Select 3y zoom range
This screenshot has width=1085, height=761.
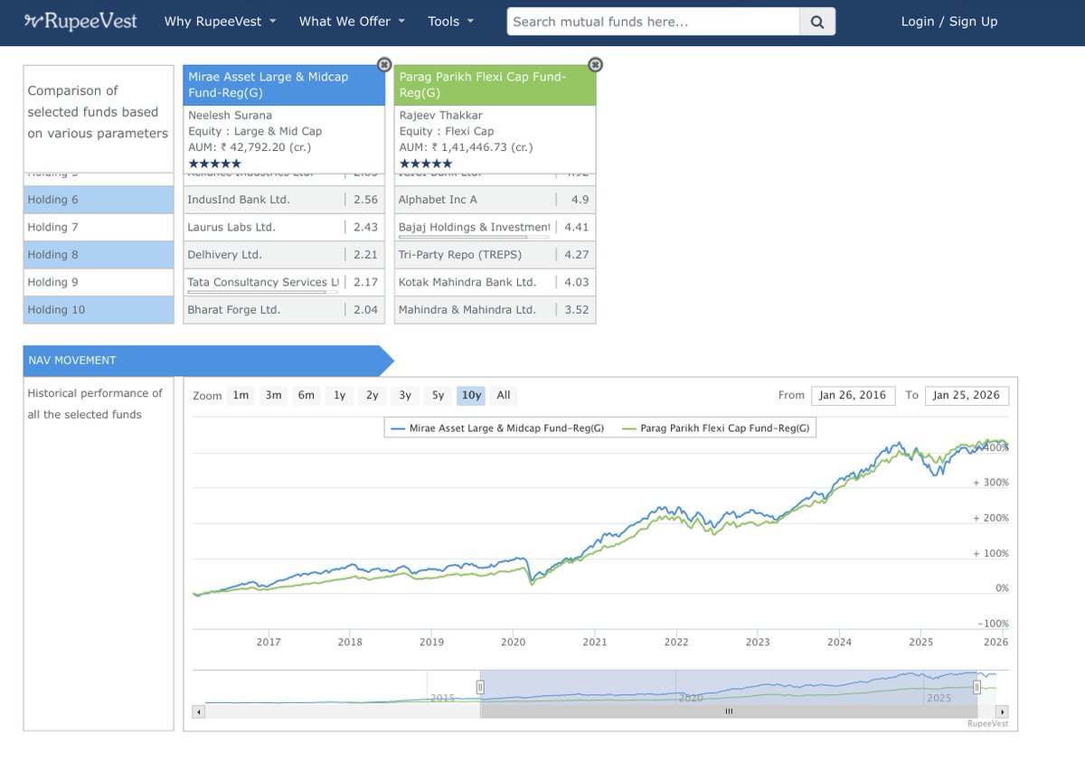click(405, 395)
